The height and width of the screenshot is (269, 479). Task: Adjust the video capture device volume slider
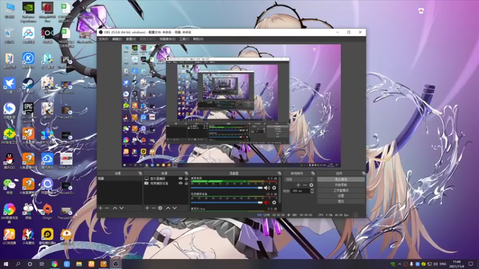(x=227, y=202)
